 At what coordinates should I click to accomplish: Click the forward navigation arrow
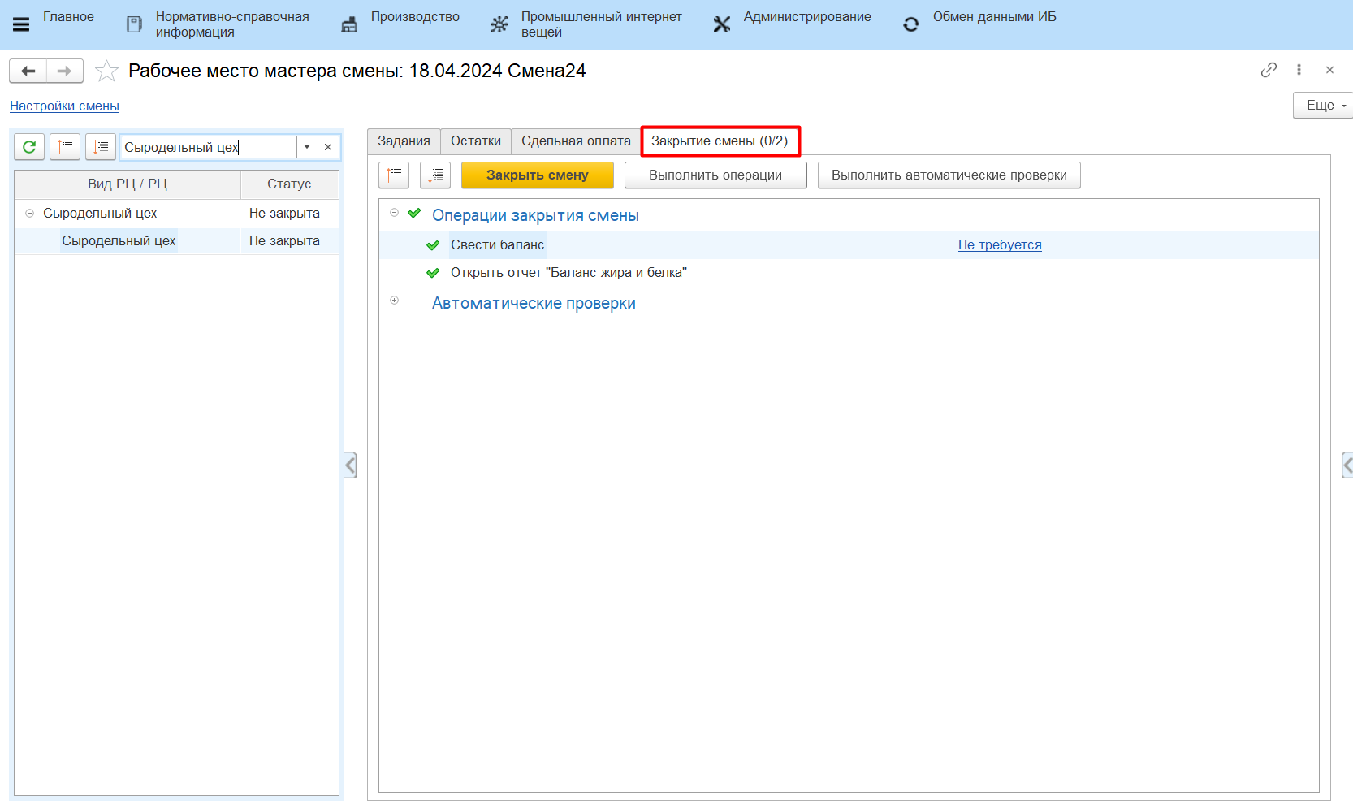(65, 71)
